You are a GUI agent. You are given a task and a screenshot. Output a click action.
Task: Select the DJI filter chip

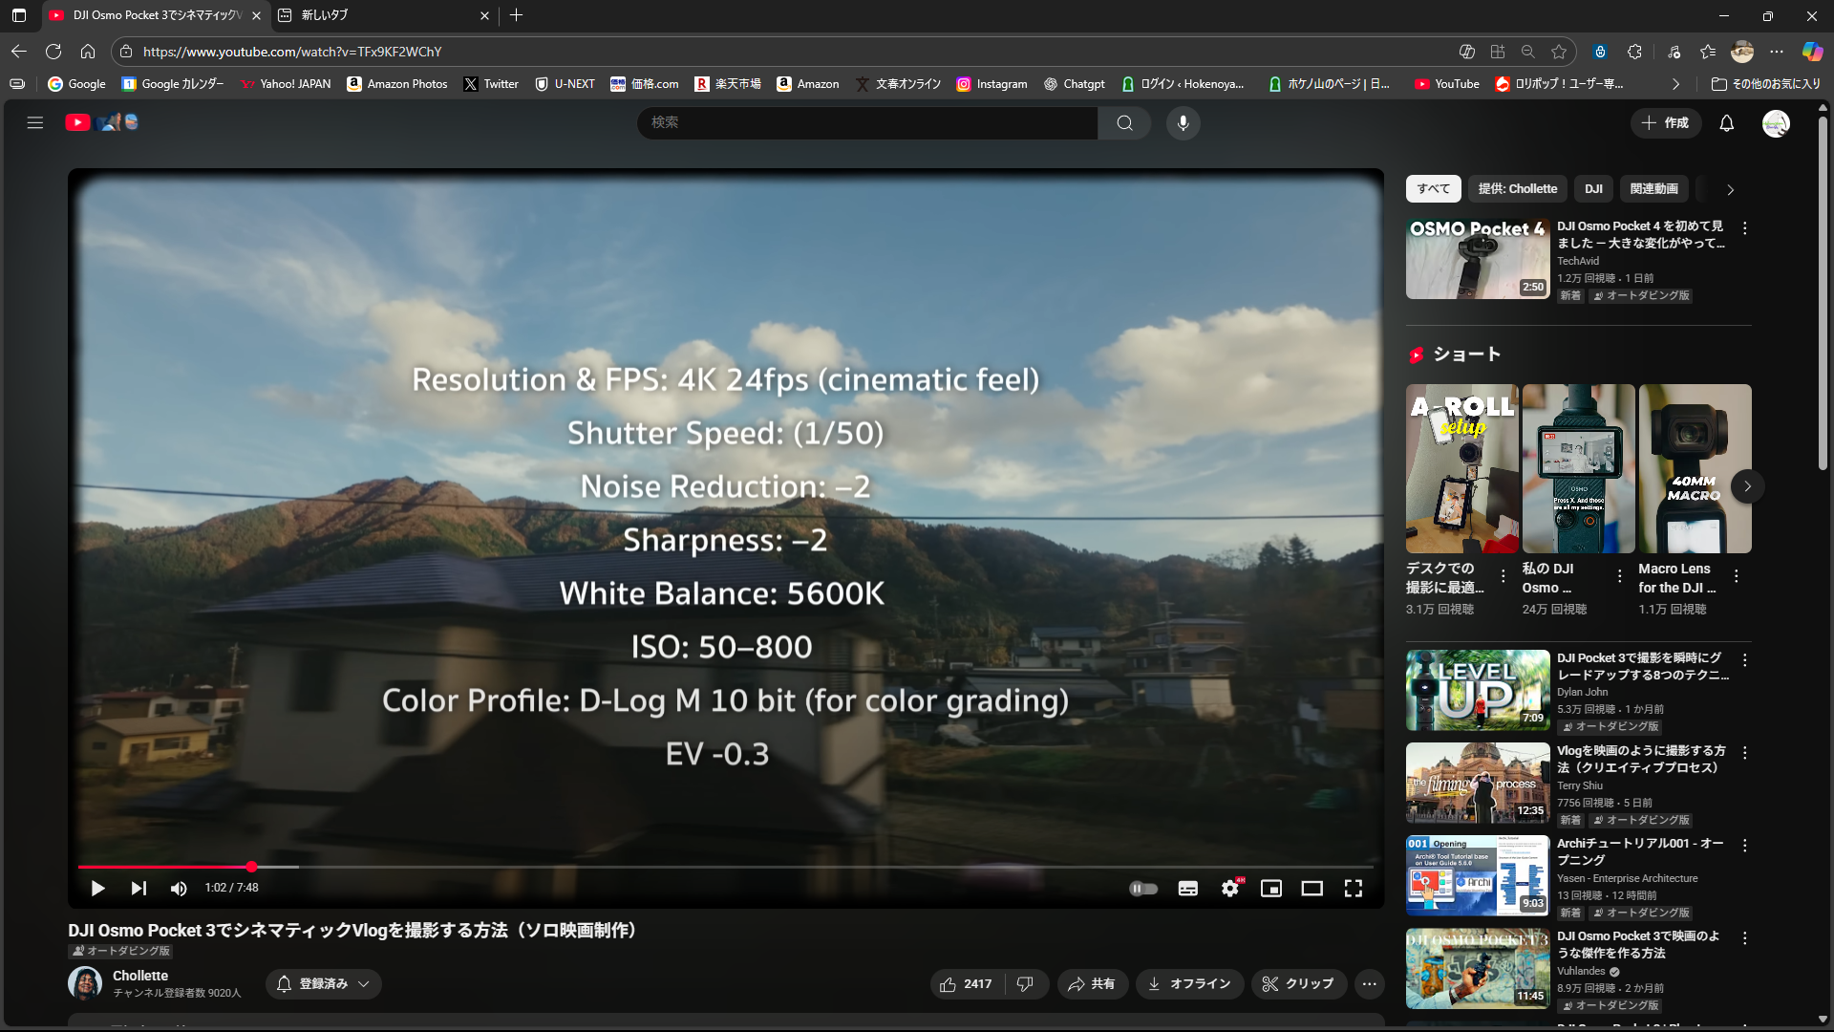[x=1593, y=189]
